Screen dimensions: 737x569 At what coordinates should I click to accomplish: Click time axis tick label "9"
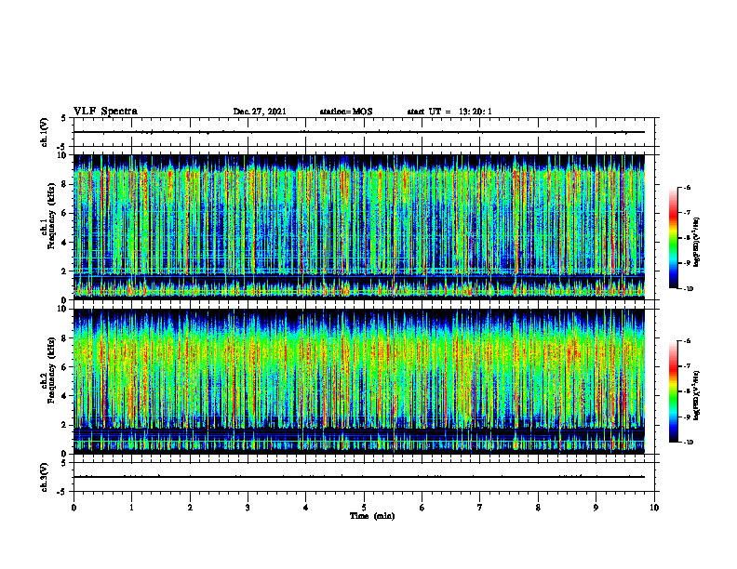click(x=596, y=508)
